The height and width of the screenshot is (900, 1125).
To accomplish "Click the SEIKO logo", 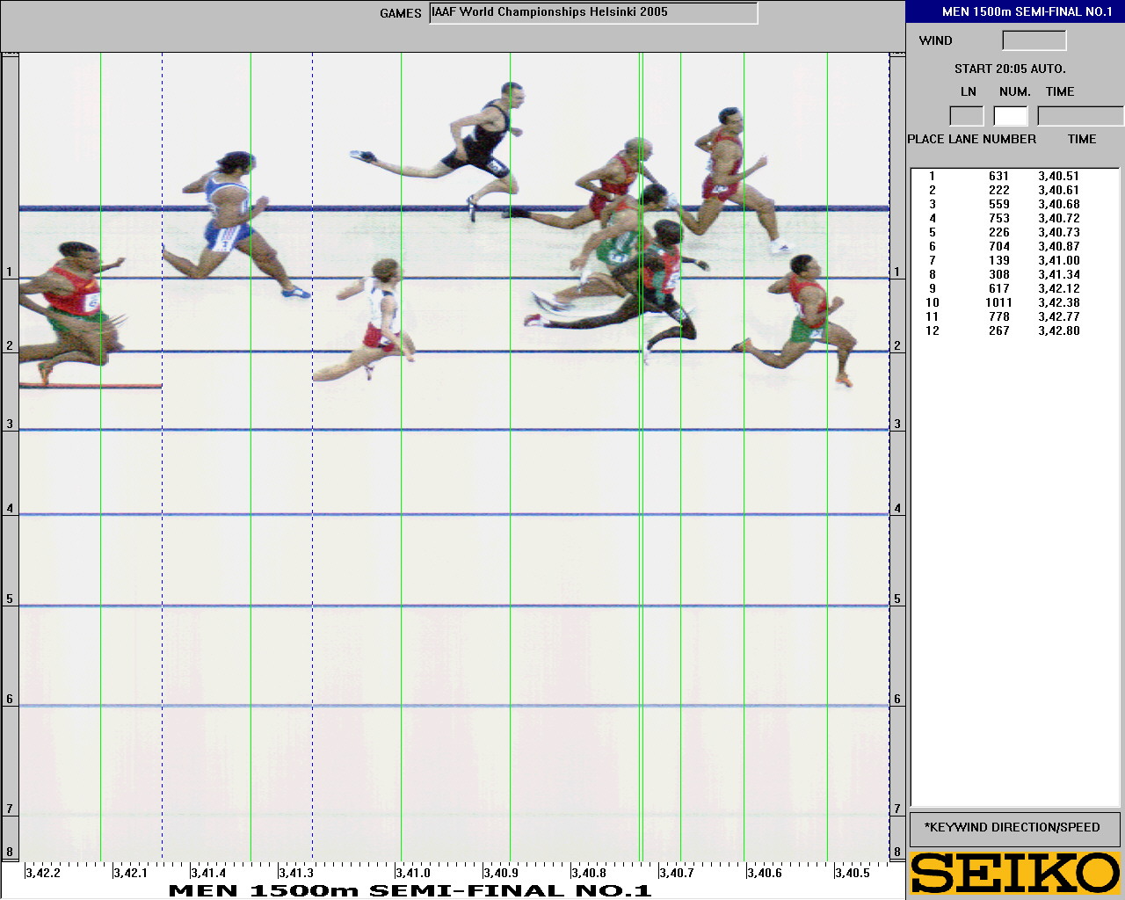I will pyautogui.click(x=1015, y=873).
